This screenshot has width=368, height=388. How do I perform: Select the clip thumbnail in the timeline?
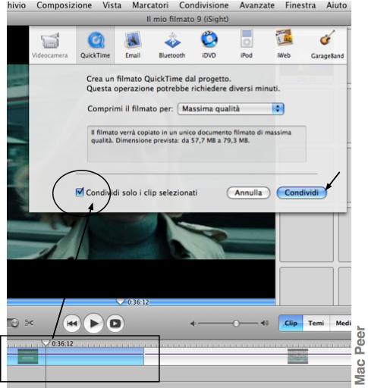click(28, 356)
